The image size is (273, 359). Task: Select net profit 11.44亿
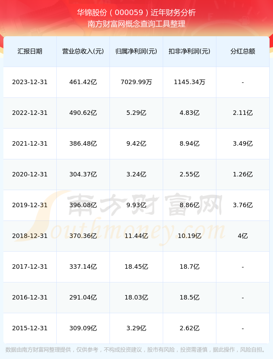tap(136, 236)
